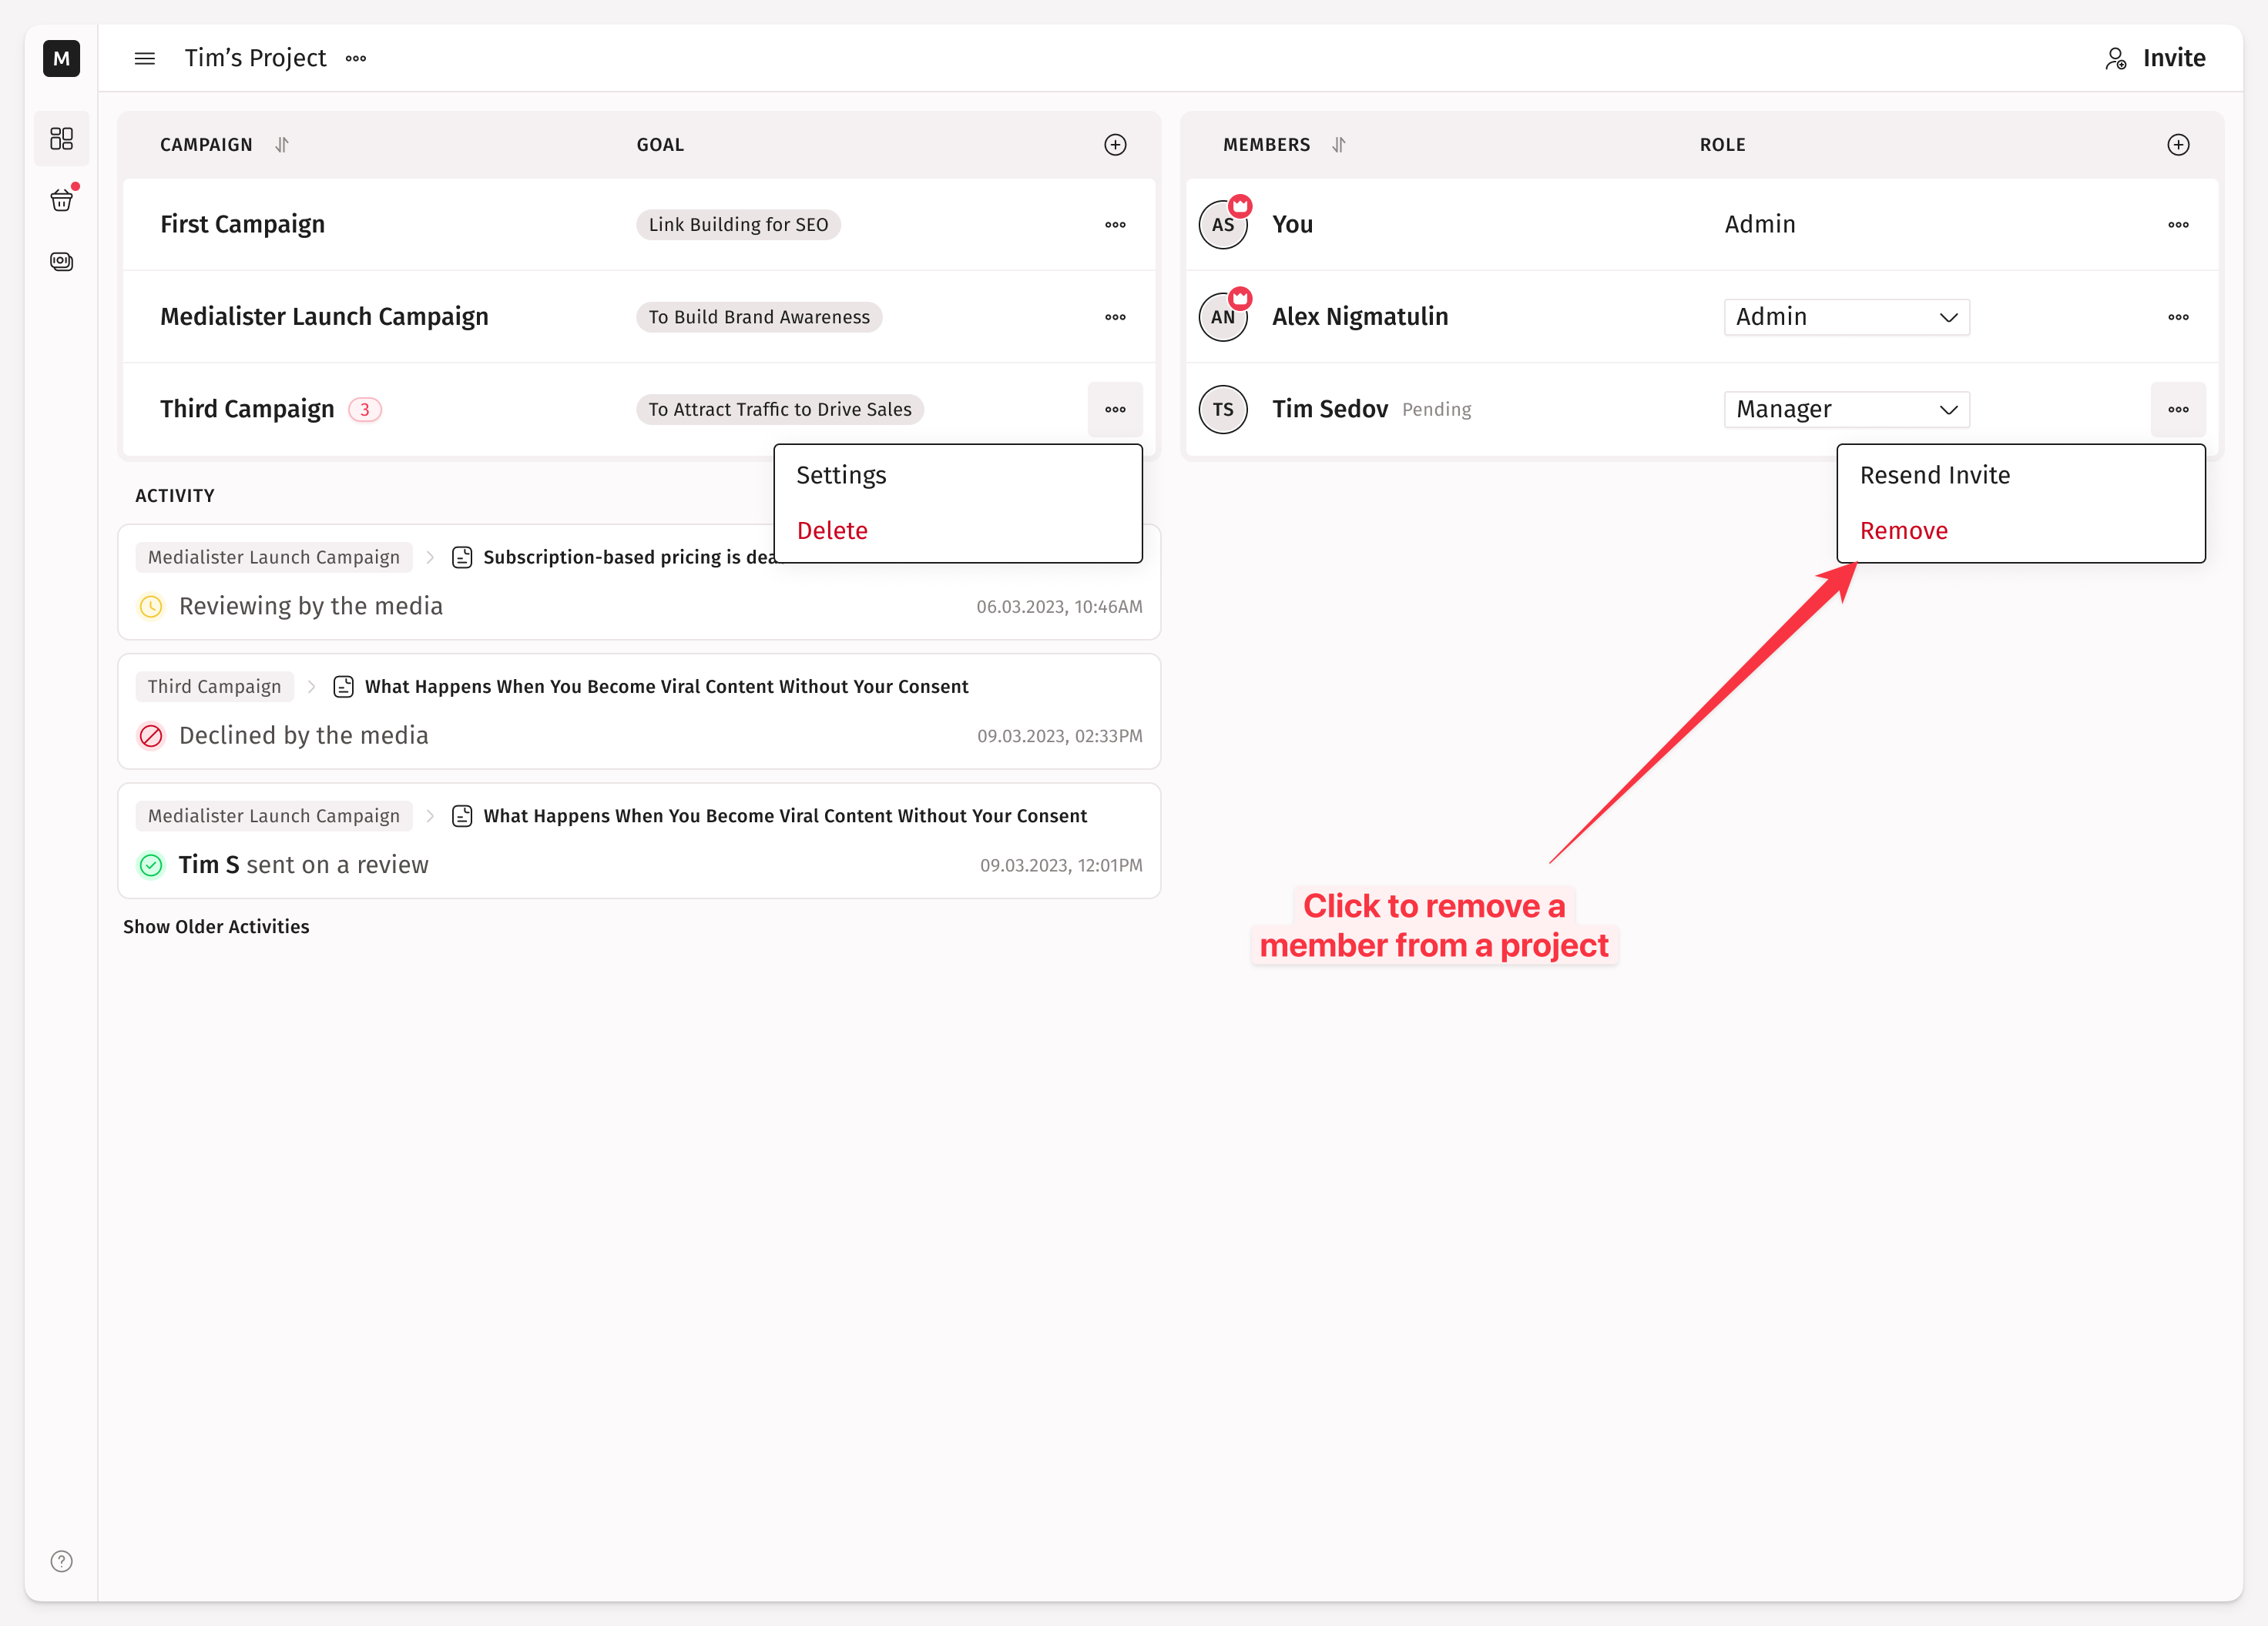Select Remove in the member context menu
The image size is (2268, 1626).
(1903, 530)
